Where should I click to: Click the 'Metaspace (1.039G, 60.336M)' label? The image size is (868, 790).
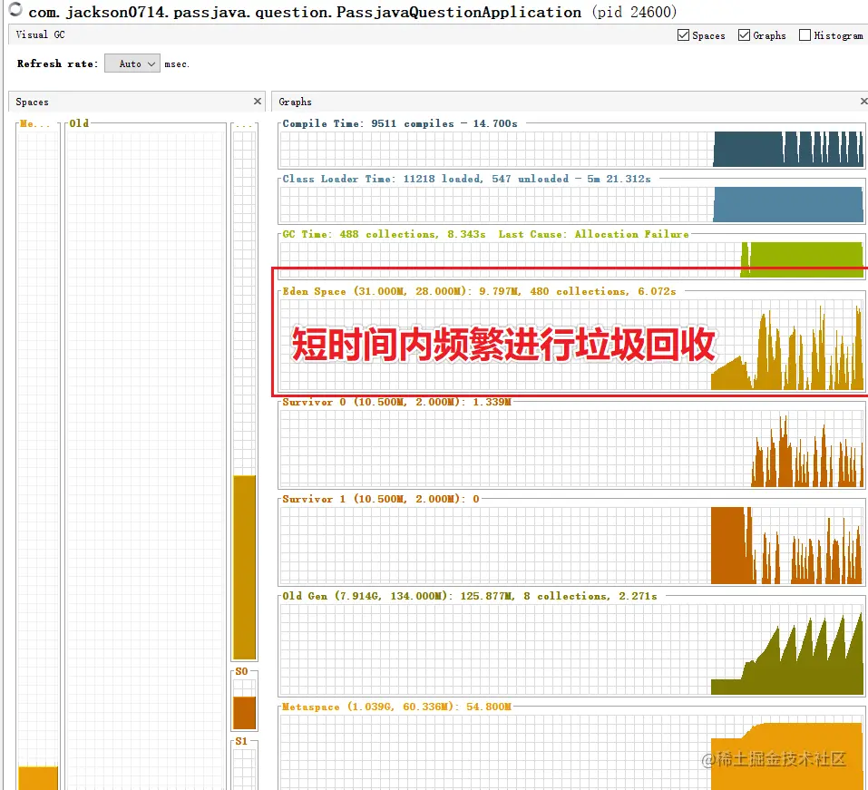tap(370, 707)
